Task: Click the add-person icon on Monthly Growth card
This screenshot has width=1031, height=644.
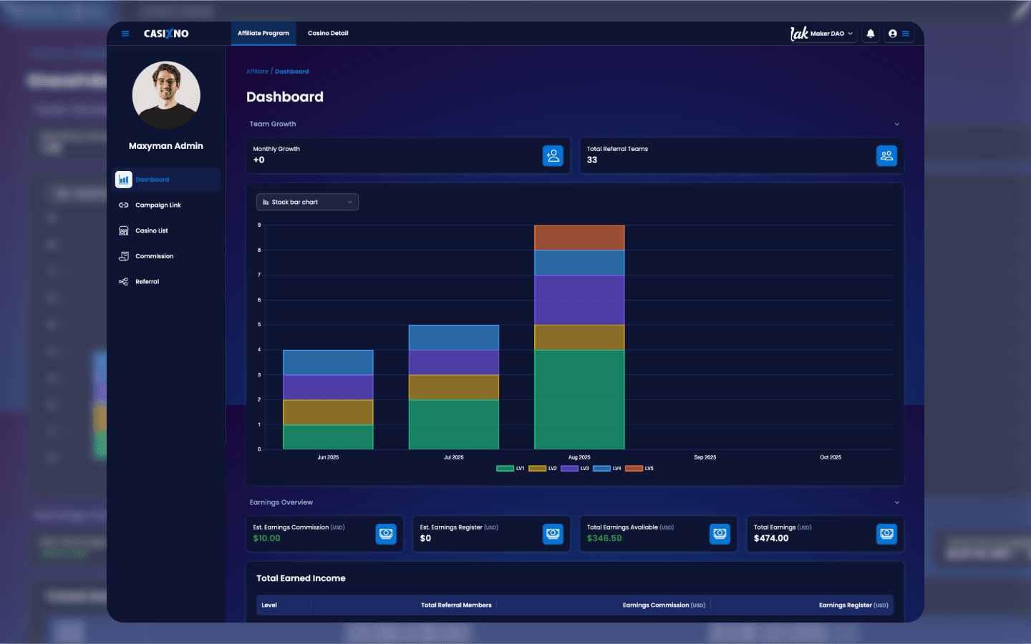Action: click(553, 155)
